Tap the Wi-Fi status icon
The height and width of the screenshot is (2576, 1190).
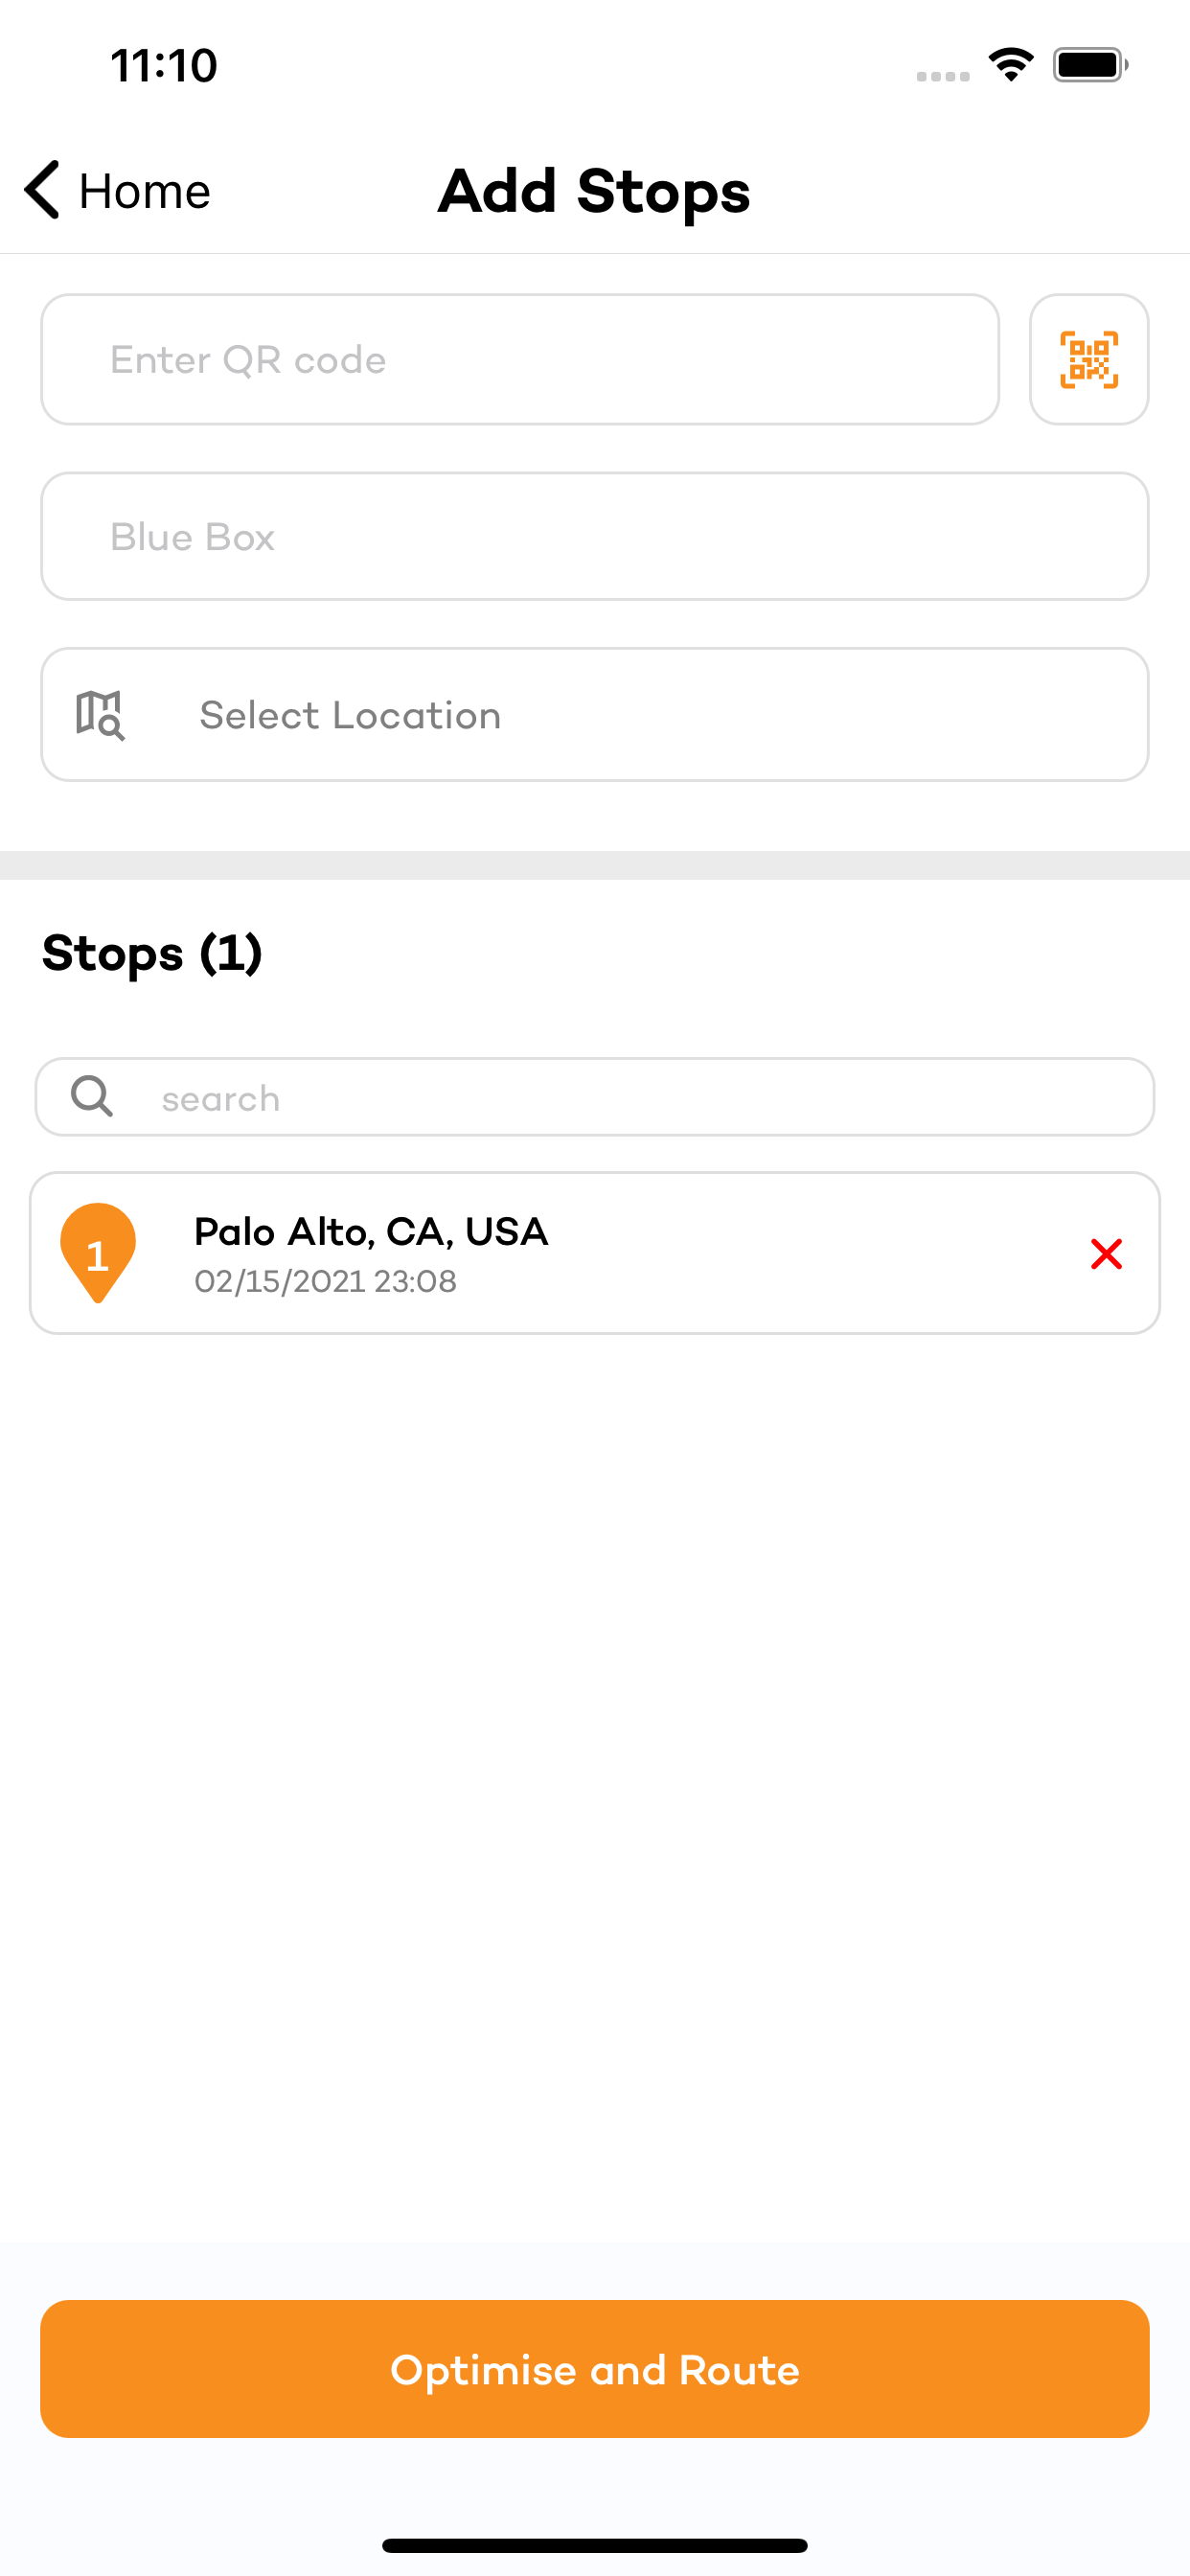(x=1011, y=65)
